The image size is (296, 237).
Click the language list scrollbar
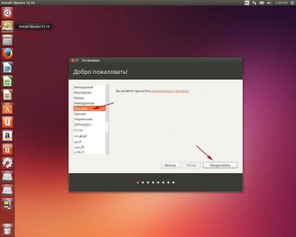(x=107, y=120)
